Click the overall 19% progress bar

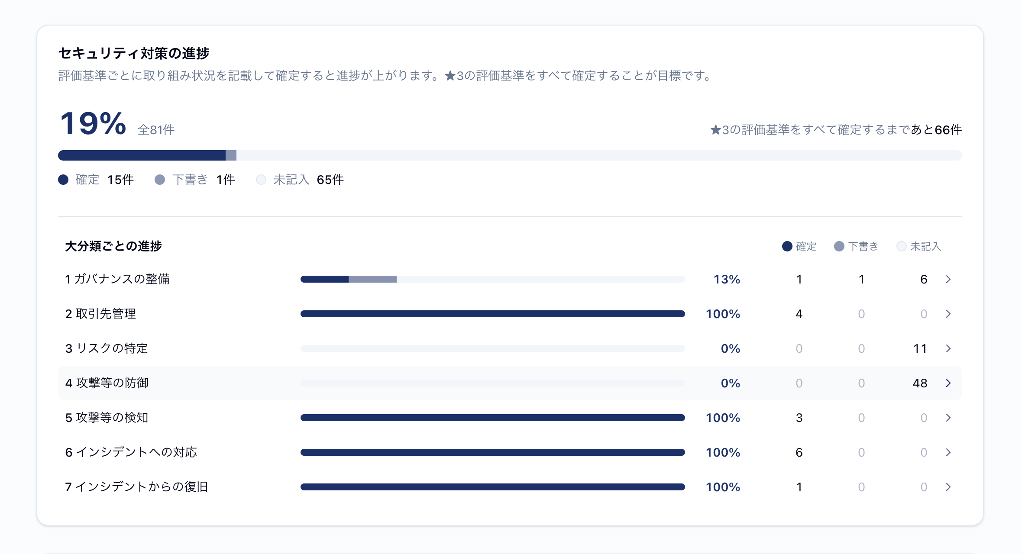[510, 155]
